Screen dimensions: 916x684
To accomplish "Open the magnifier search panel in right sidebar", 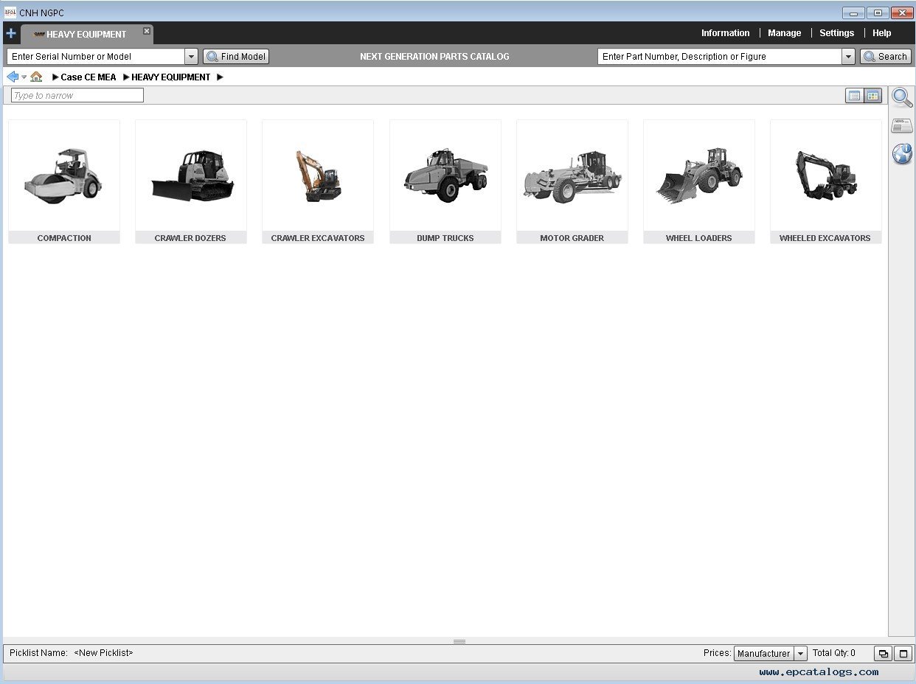I will click(902, 97).
